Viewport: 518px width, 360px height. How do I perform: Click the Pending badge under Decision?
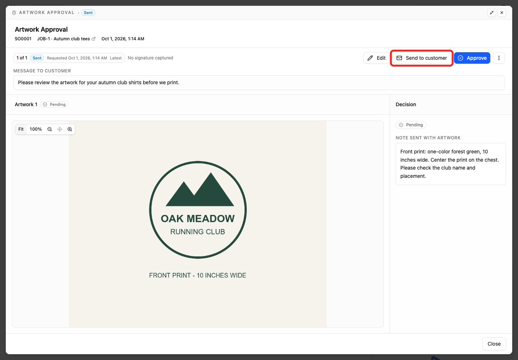[411, 125]
